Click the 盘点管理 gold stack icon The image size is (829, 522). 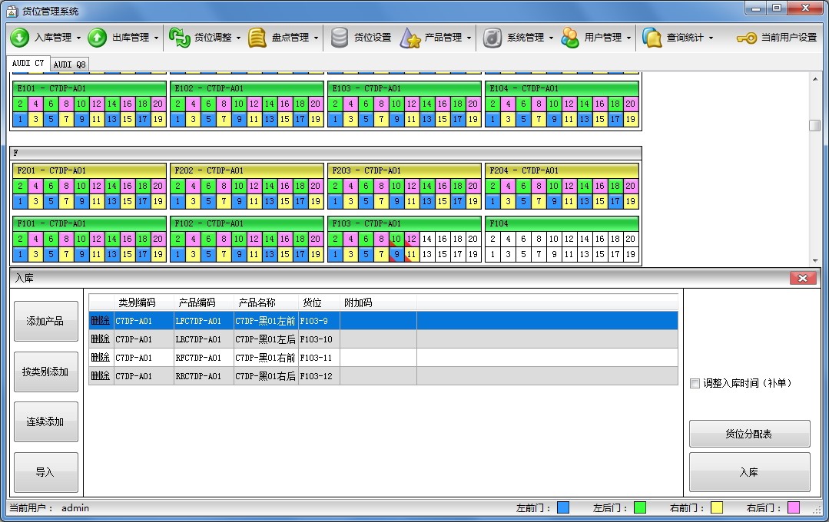257,38
